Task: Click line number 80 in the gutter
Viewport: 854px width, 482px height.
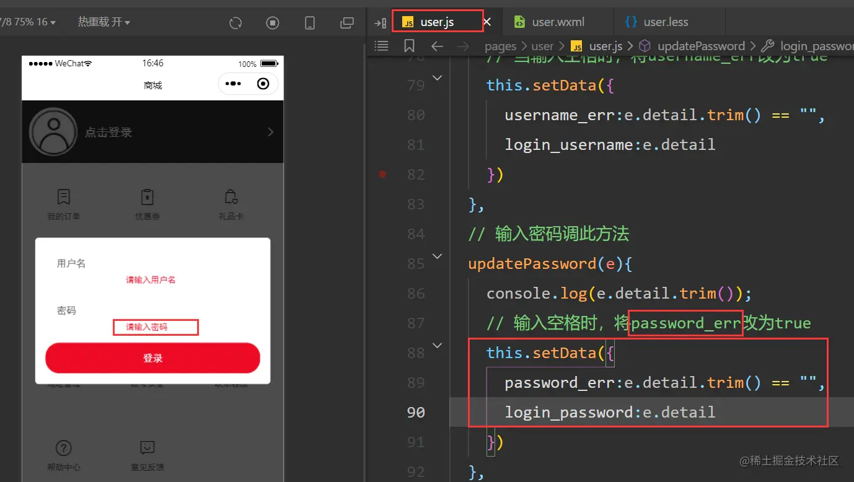Action: tap(416, 115)
